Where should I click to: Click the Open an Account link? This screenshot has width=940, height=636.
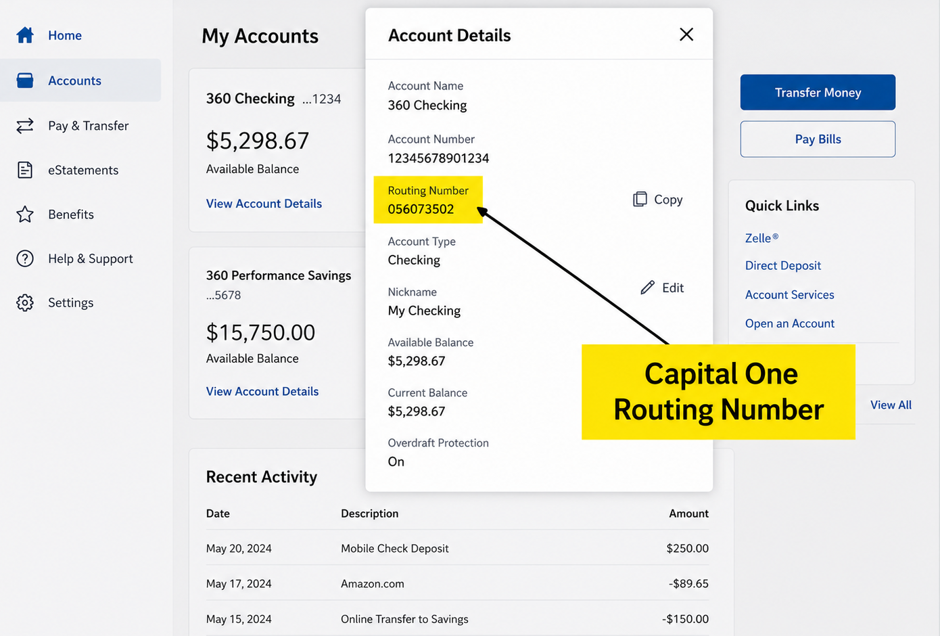790,323
